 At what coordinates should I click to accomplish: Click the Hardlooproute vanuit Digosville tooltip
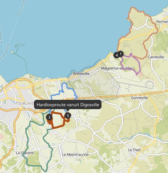pos(68,105)
